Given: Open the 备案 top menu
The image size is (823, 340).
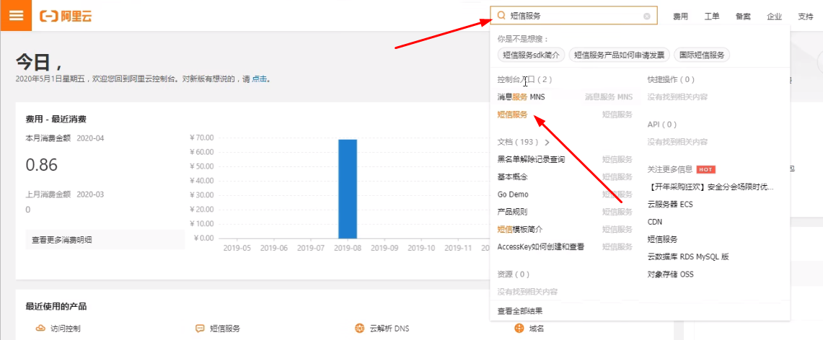Looking at the screenshot, I should pyautogui.click(x=743, y=17).
